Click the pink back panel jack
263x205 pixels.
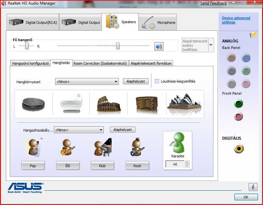pos(246,84)
